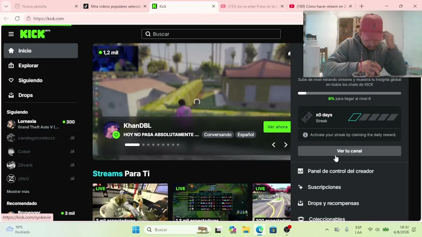Viewport: 422px width, 237px height.
Task: Click the Ver ahora button
Action: 277,127
